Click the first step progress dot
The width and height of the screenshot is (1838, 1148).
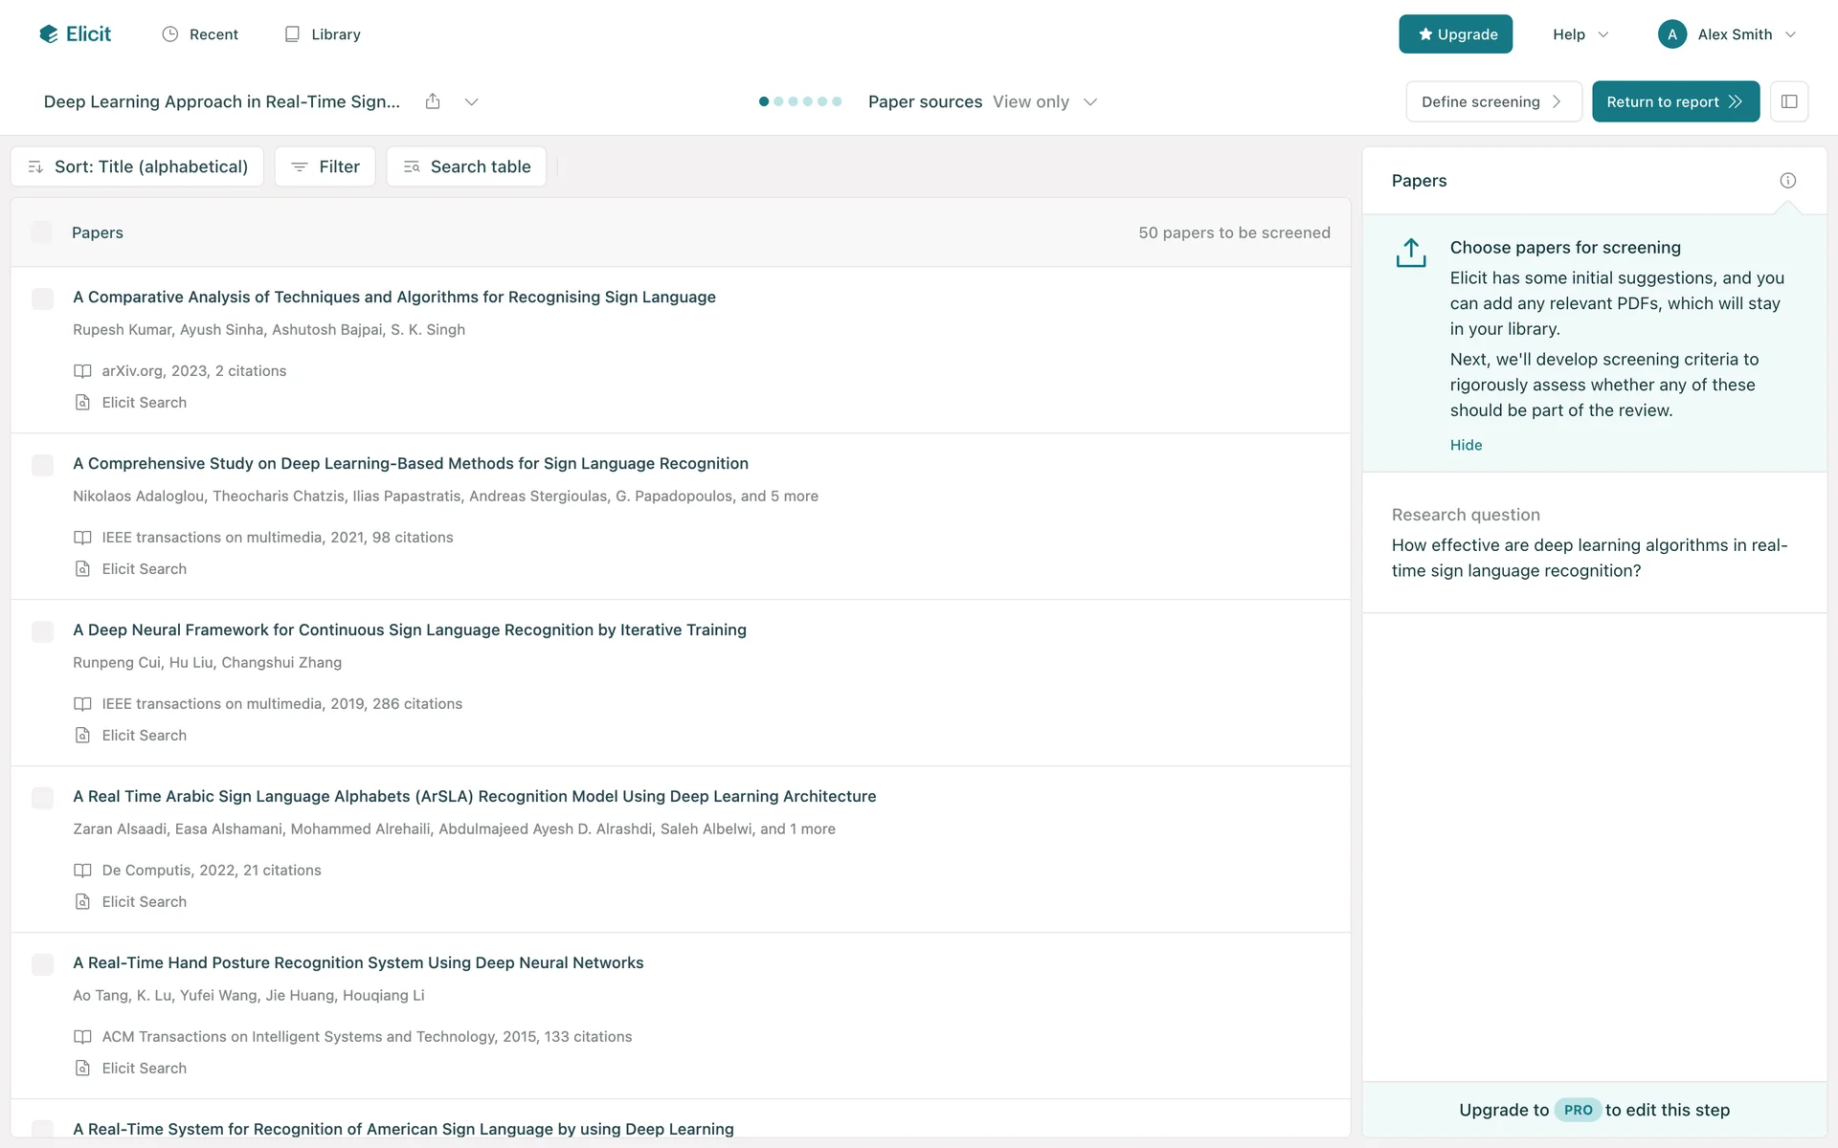[764, 101]
